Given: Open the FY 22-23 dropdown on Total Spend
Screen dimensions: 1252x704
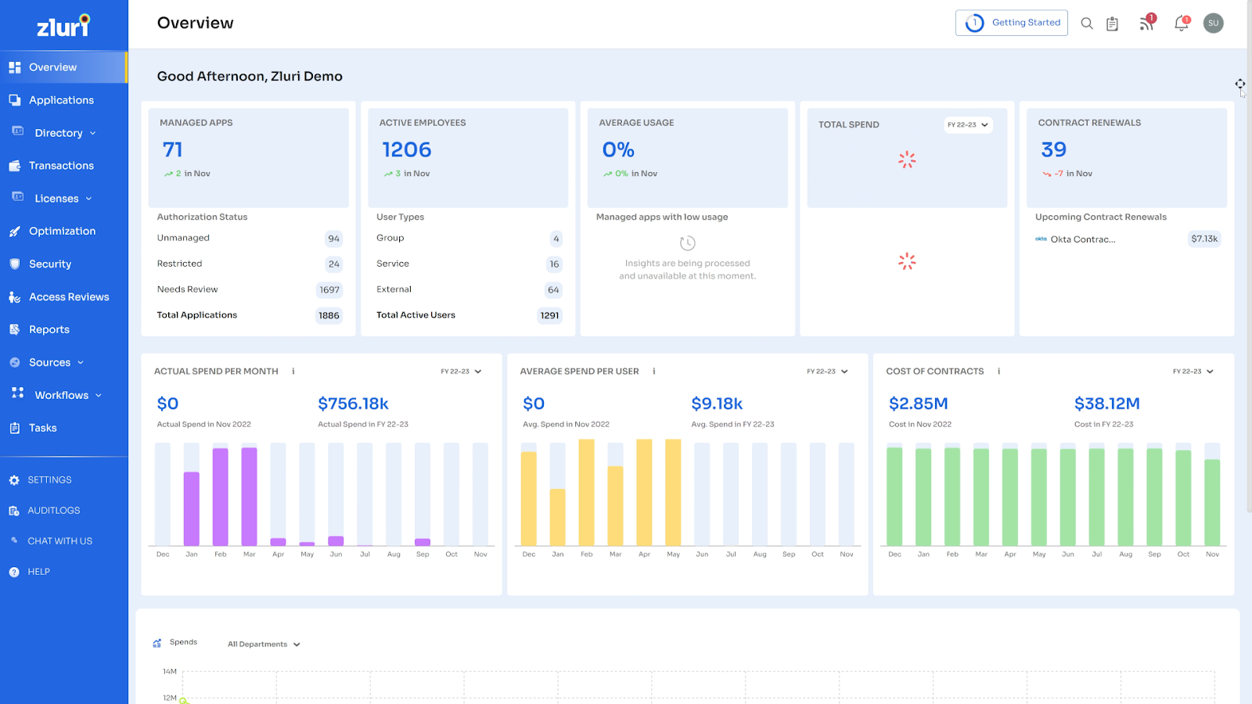Looking at the screenshot, I should click(968, 125).
